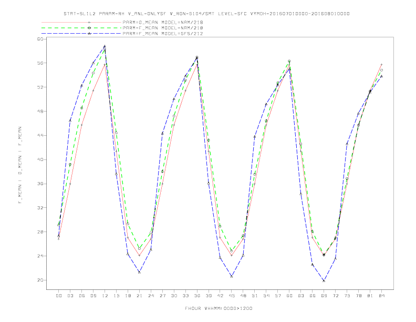Click red O_MEAN plus marker at hour 84
Screen dimensions: 416x322
(381, 64)
